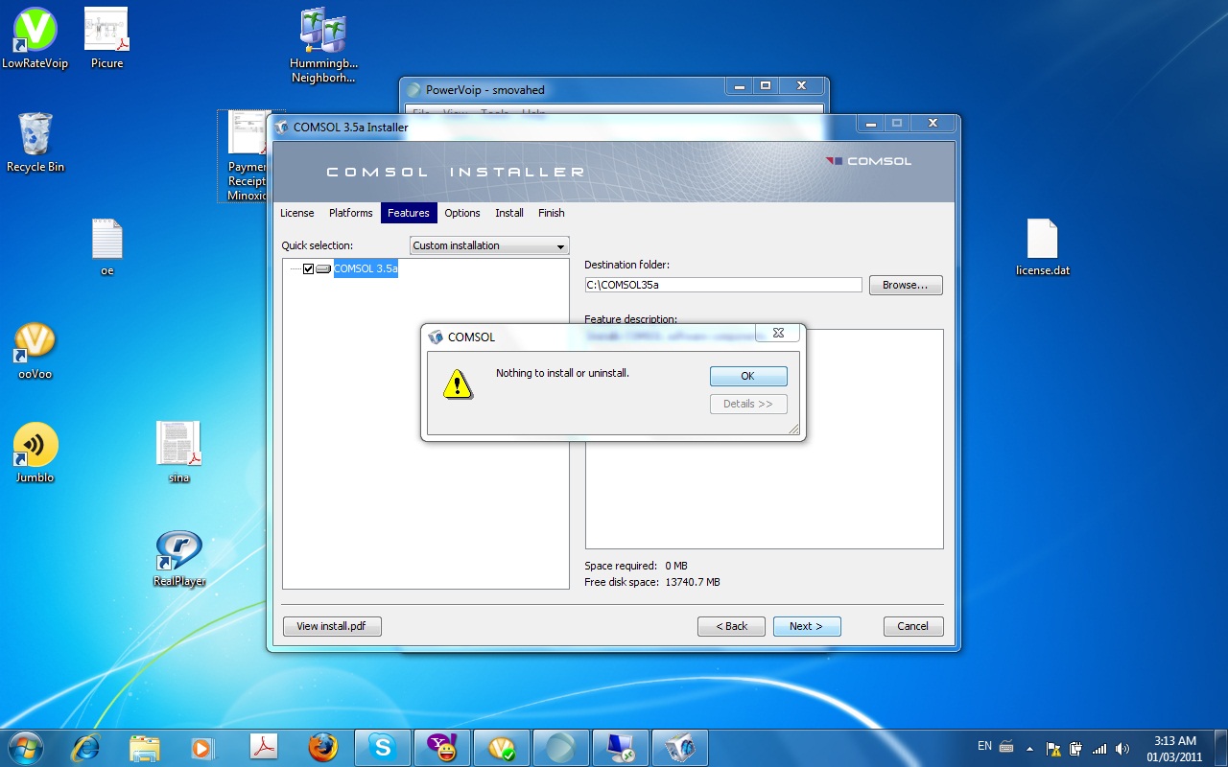Open network signal tray icon

1099,749
